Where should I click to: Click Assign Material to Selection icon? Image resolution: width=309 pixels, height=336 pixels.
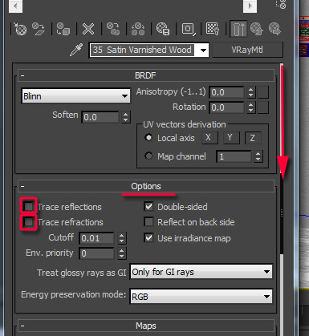(x=63, y=29)
